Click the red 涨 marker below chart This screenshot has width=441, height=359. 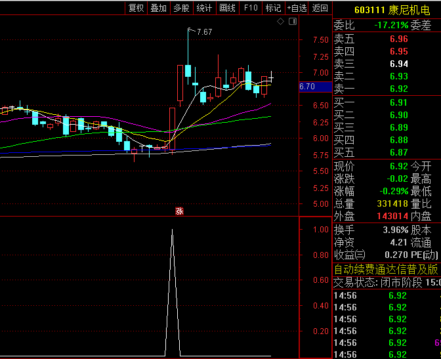[x=179, y=211]
